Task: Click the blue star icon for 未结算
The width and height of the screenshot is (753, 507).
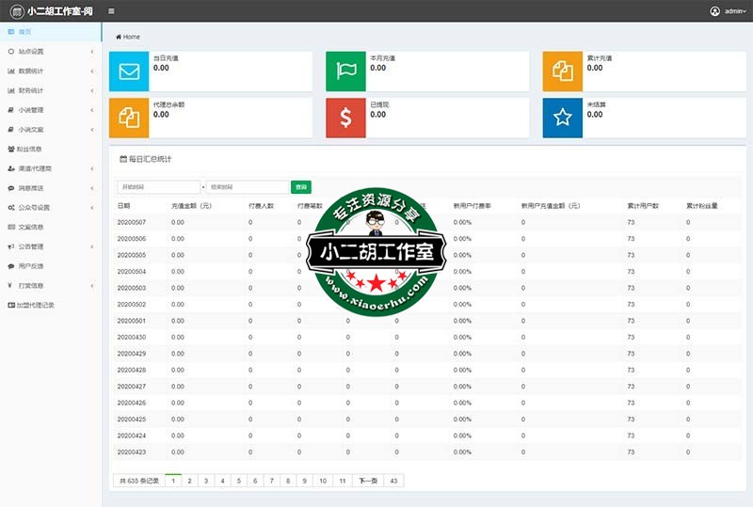Action: (562, 118)
